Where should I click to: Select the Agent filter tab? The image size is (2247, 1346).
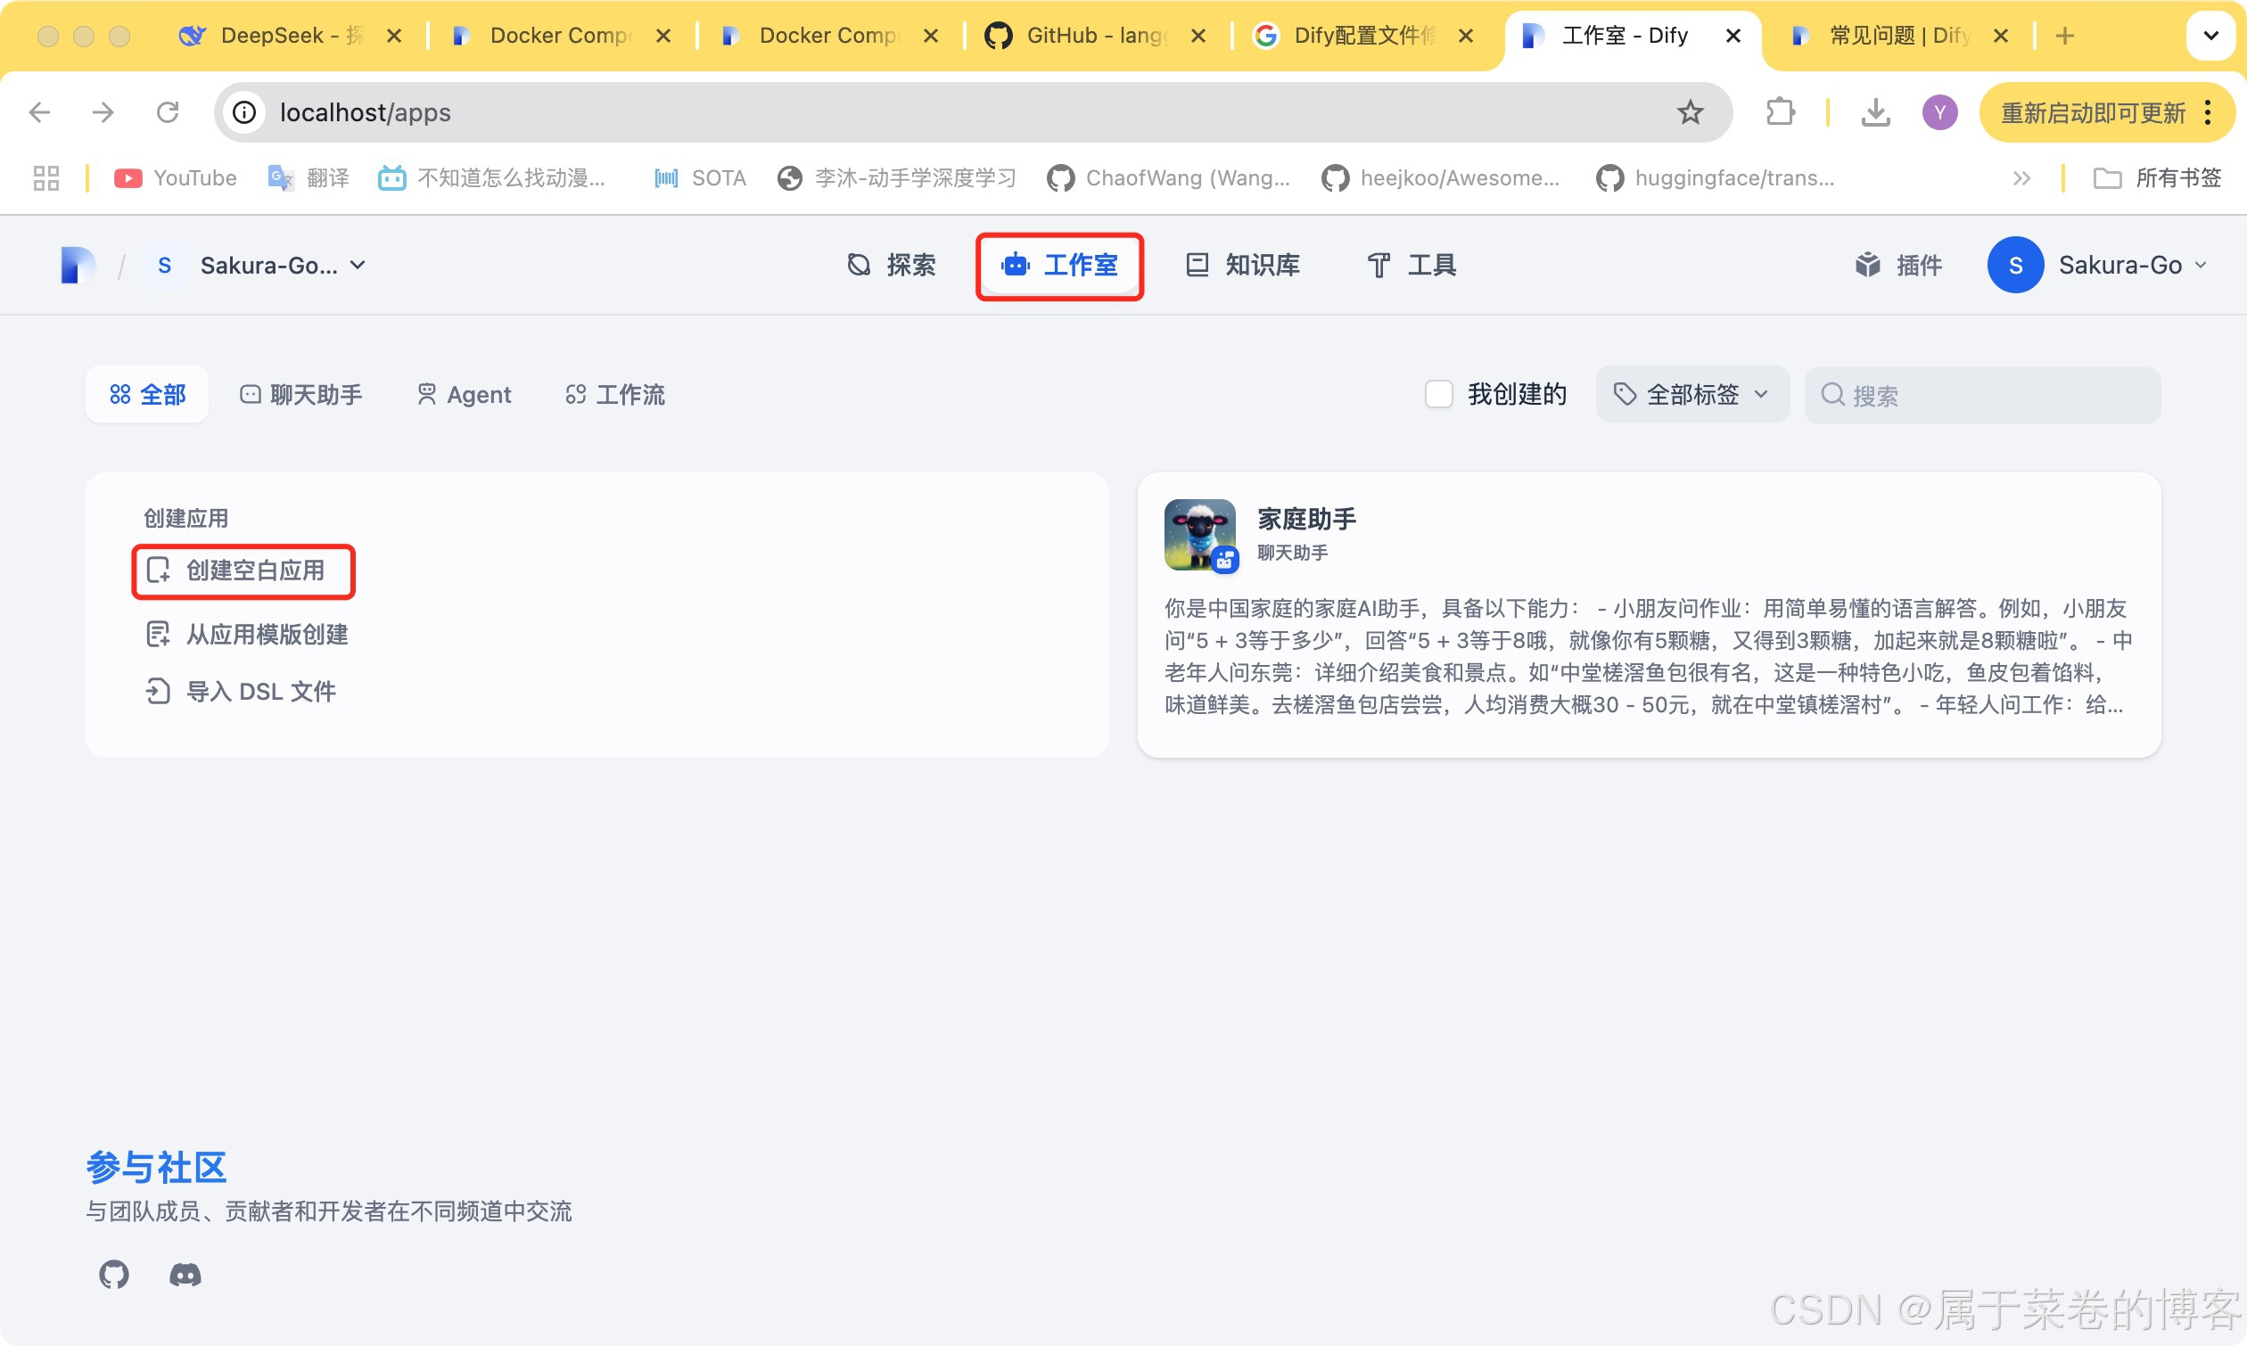[x=464, y=395]
